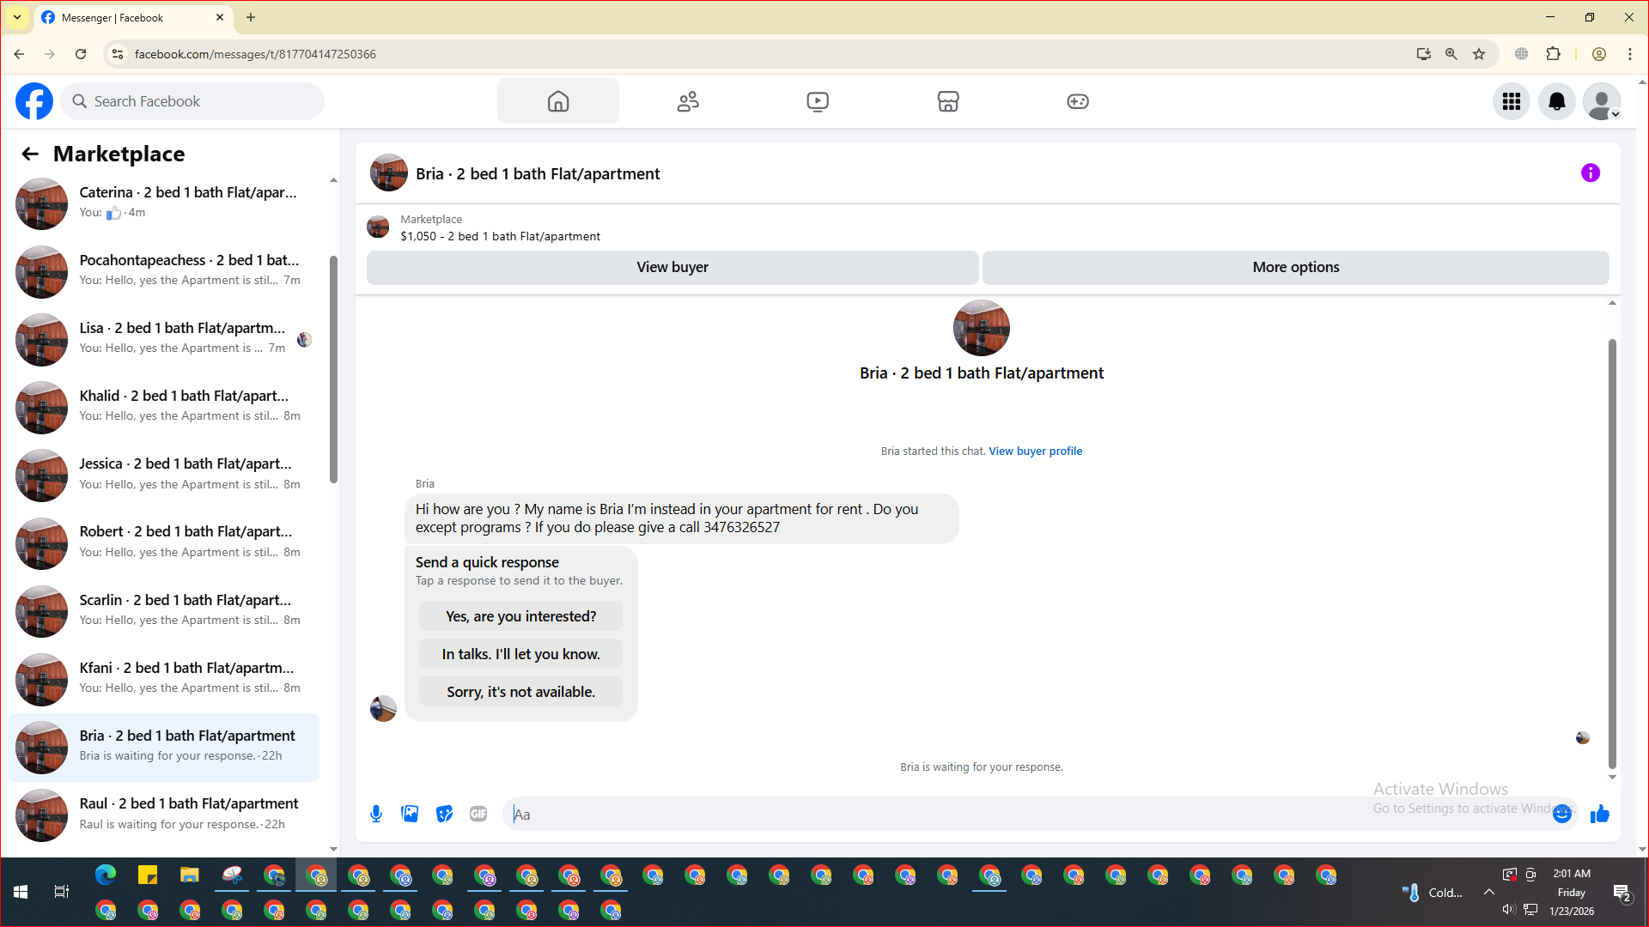Image resolution: width=1649 pixels, height=927 pixels.
Task: Launch Microsoft Edge from the taskbar
Action: (106, 875)
